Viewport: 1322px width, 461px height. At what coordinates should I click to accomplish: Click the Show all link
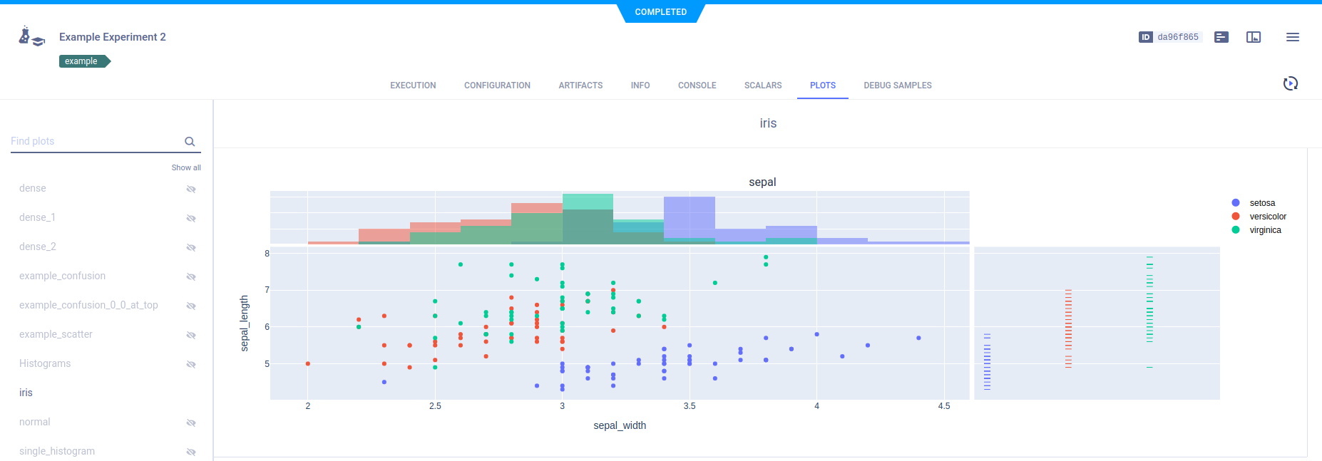point(186,168)
